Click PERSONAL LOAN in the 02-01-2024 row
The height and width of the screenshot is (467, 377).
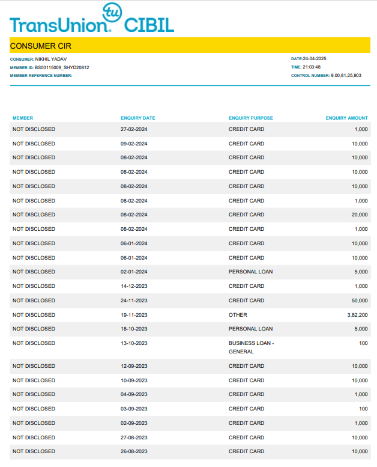point(250,272)
